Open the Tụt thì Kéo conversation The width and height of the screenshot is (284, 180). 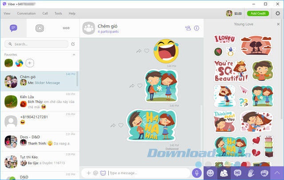(39, 161)
